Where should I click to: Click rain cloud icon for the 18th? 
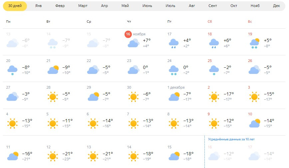point(214,44)
